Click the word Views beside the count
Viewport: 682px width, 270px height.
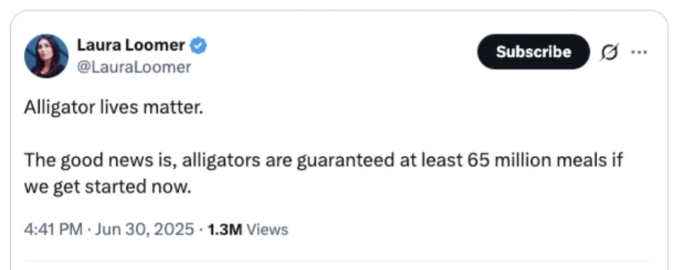click(x=267, y=230)
